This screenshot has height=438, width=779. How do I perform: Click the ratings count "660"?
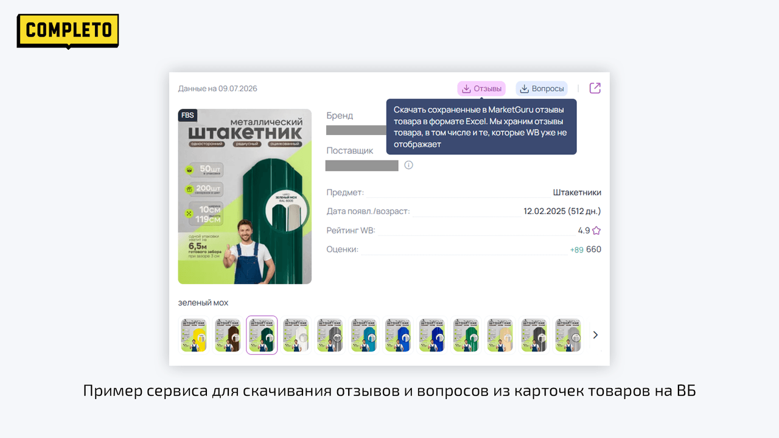[593, 249]
